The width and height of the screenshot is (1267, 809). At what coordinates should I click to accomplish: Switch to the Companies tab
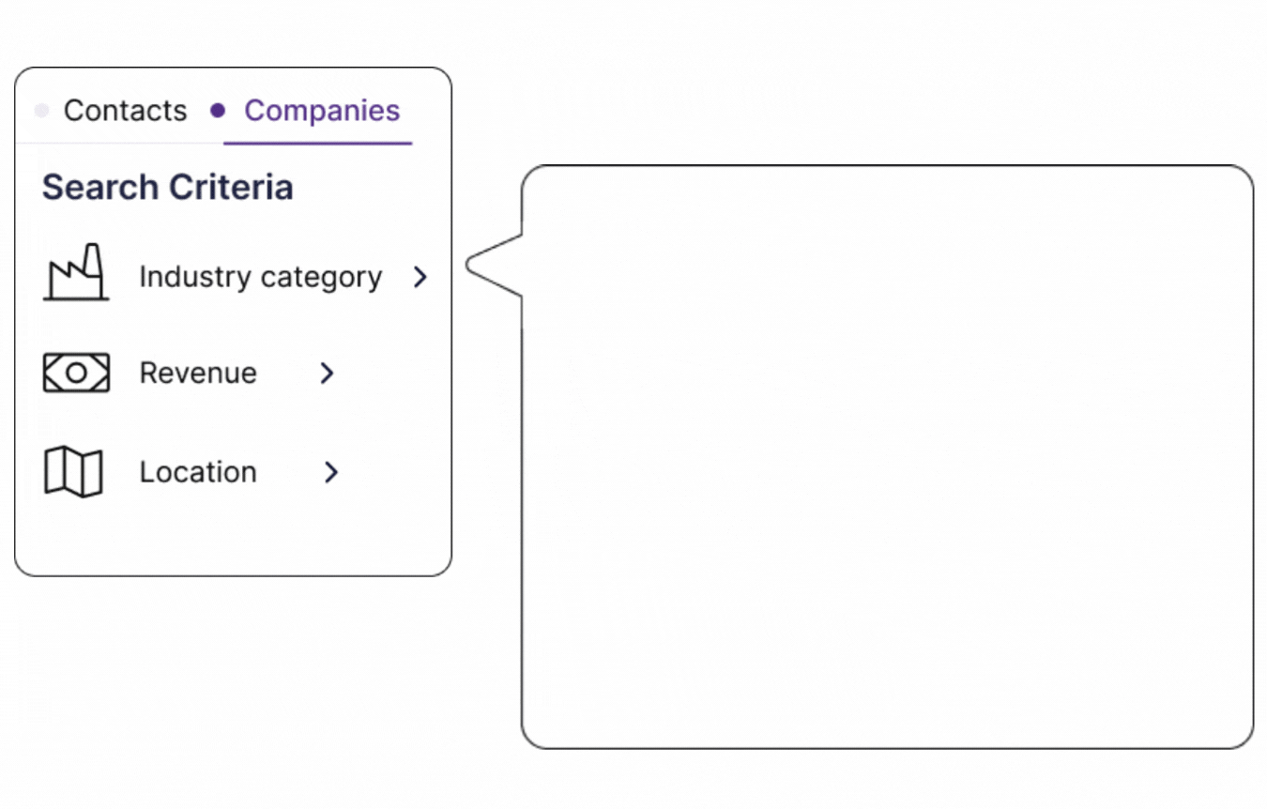(x=322, y=111)
